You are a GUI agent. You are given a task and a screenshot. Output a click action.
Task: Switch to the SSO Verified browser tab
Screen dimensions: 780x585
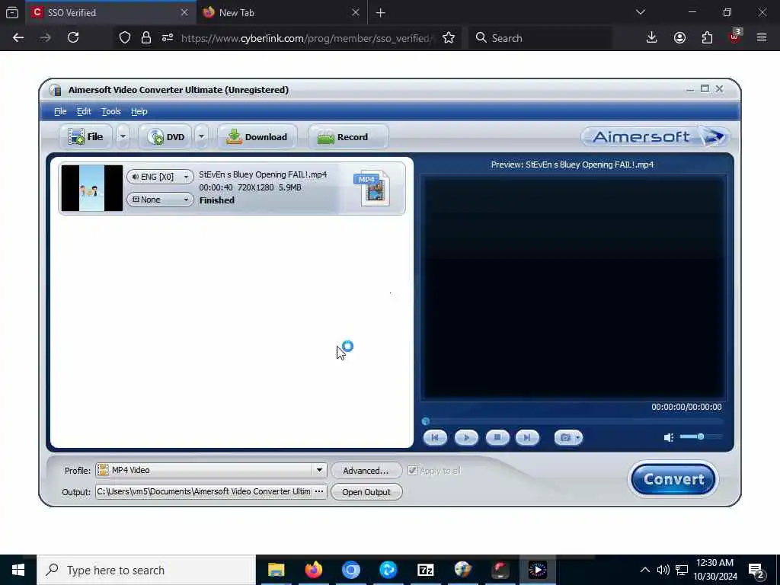pyautogui.click(x=110, y=12)
